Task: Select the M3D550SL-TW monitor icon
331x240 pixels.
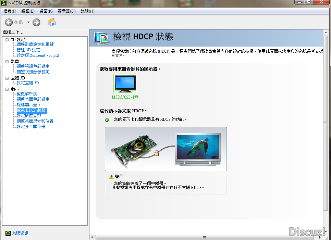Action: [125, 84]
